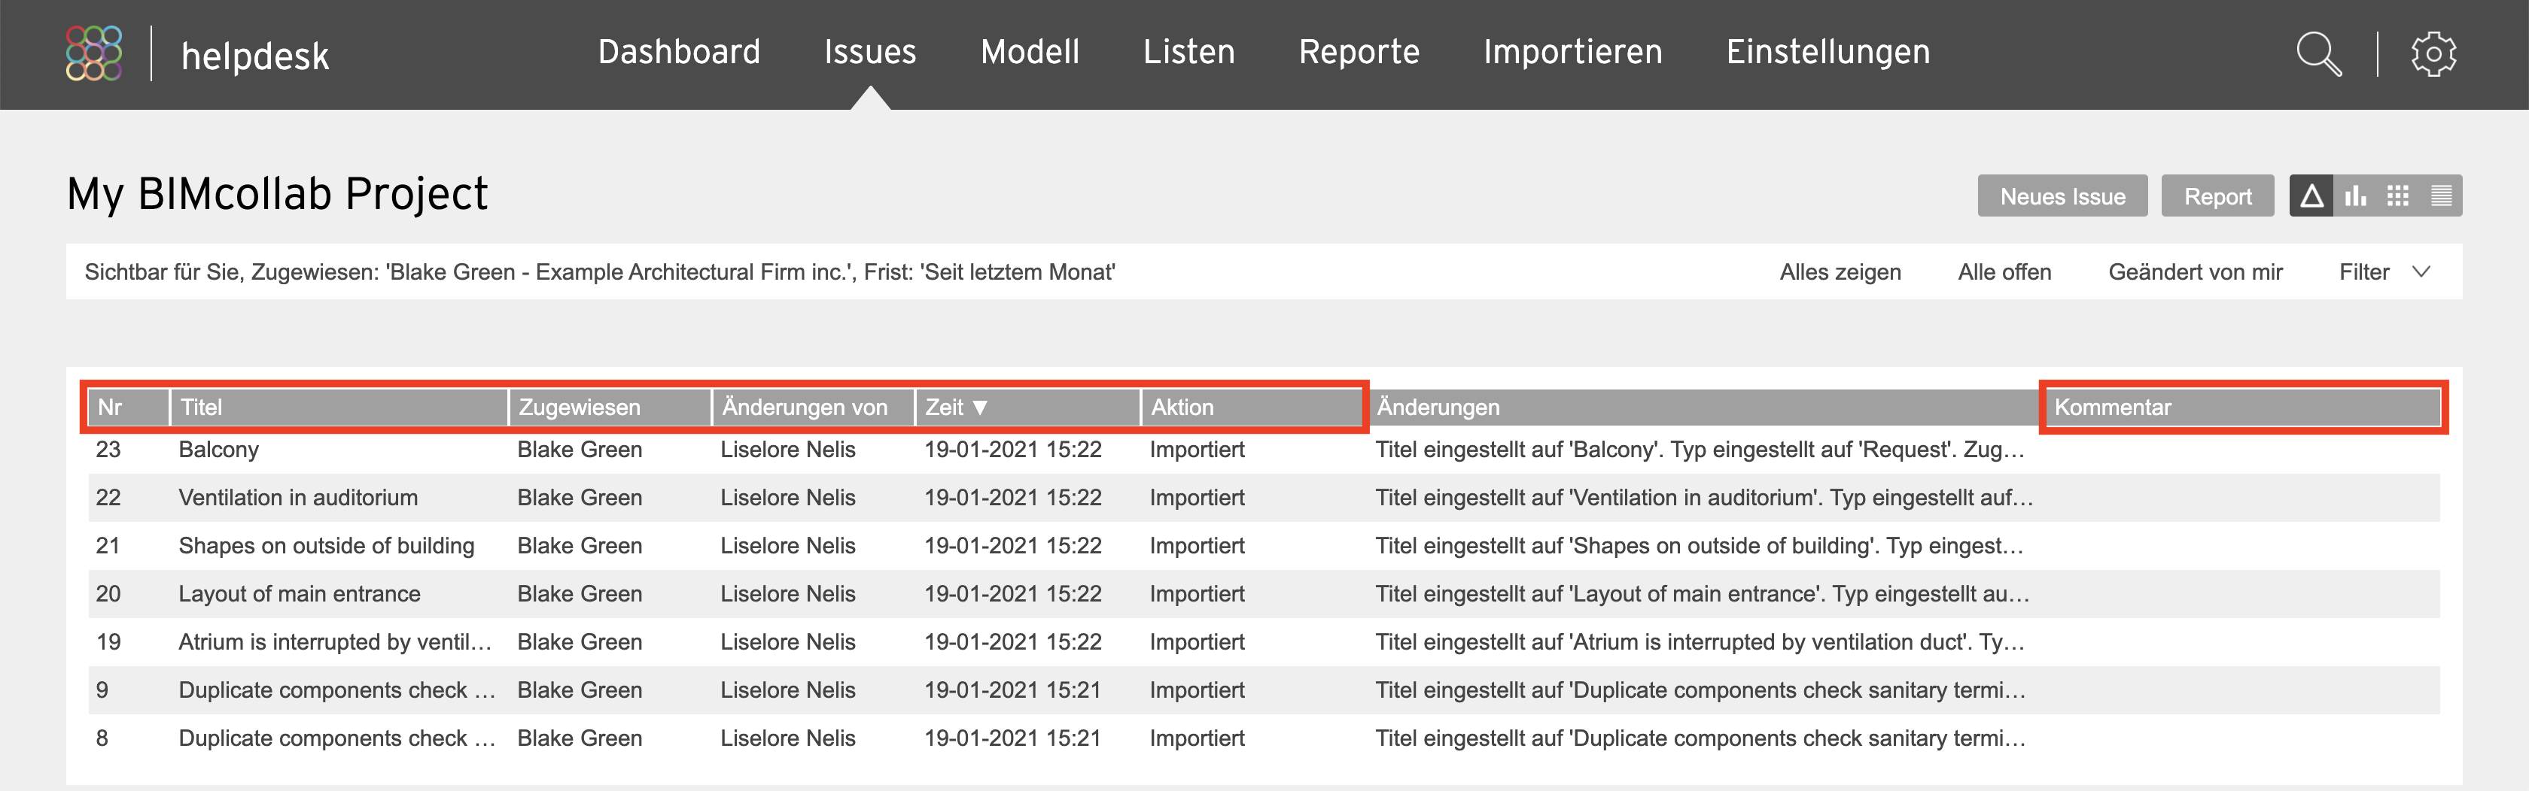Click the Neues Issue button

pos(2062,196)
